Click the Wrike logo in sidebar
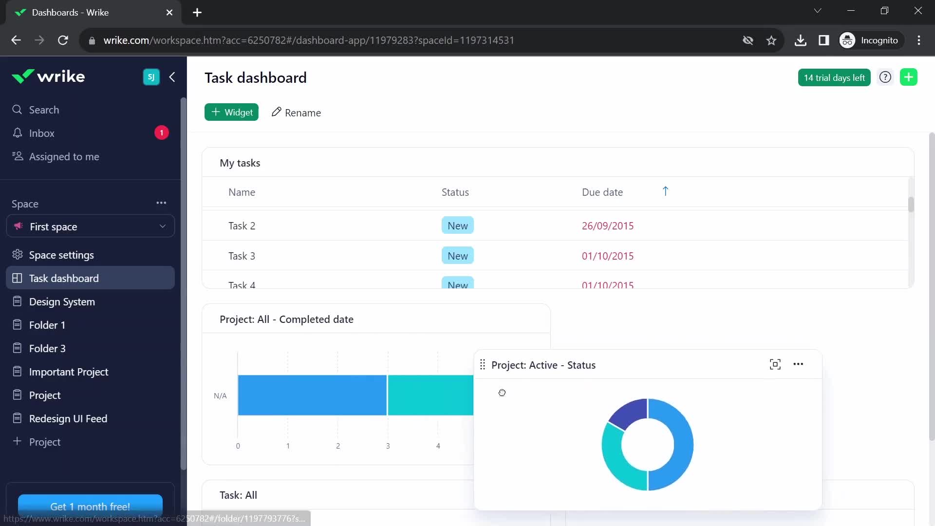Image resolution: width=935 pixels, height=526 pixels. (x=48, y=76)
